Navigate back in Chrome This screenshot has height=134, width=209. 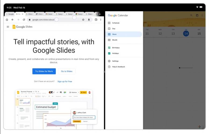point(13,20)
